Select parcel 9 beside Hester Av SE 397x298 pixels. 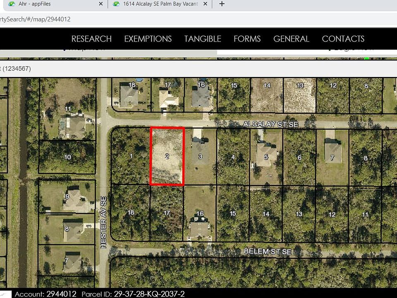point(67,197)
